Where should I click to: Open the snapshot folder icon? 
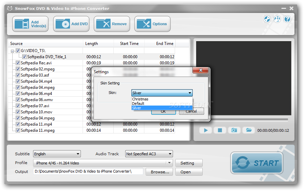coord(249,130)
